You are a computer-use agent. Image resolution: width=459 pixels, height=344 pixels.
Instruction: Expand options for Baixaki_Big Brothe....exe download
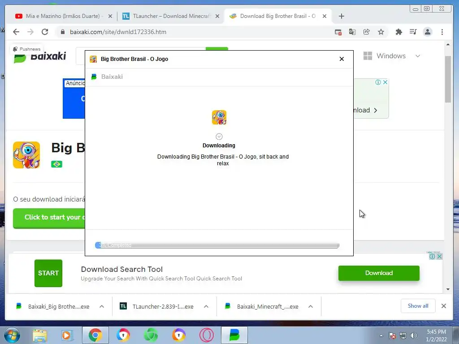pos(102,306)
